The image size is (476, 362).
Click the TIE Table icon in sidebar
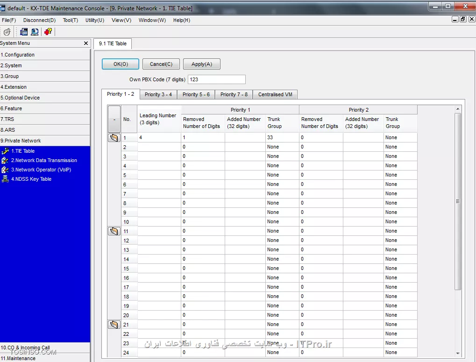5,151
